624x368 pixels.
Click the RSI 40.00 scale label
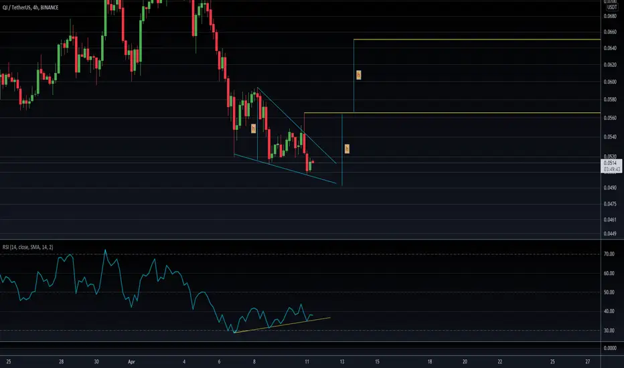[x=609, y=311]
